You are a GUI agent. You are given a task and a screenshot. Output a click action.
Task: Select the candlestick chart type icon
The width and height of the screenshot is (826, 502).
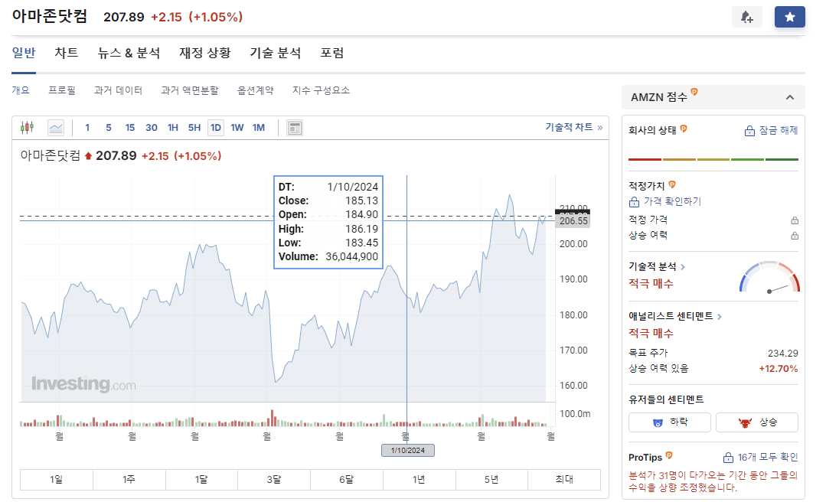click(27, 127)
